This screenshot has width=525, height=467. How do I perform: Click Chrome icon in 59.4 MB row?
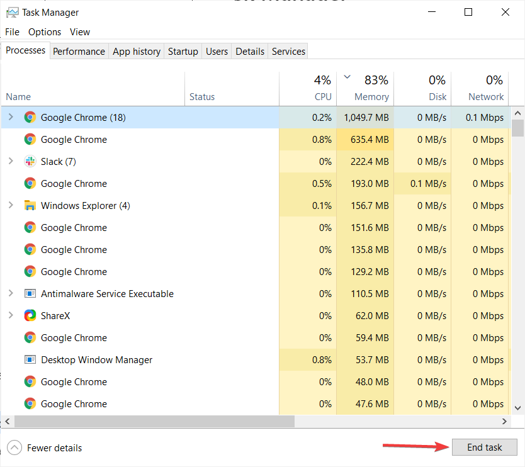[30, 337]
